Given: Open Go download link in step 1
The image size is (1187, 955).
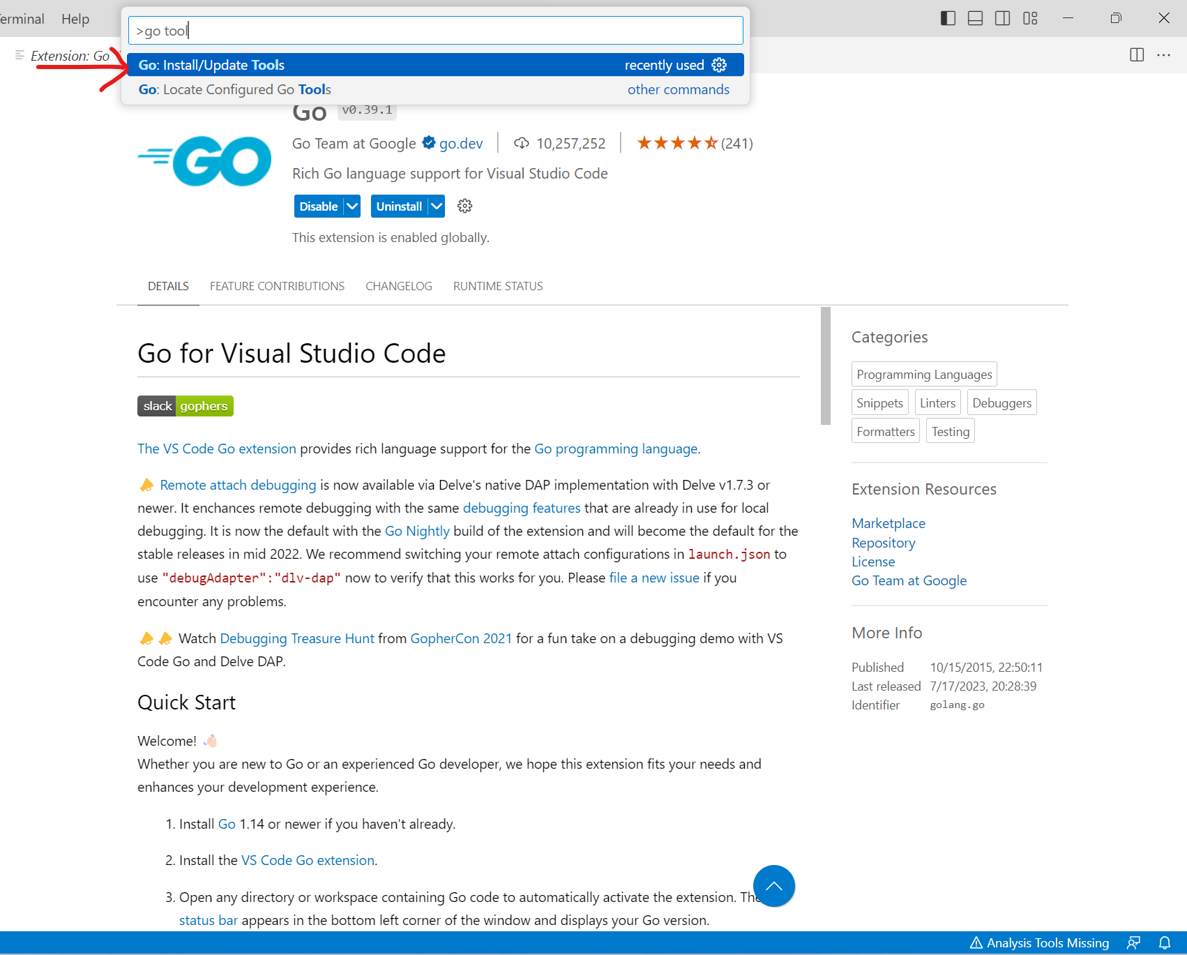Looking at the screenshot, I should click(227, 824).
